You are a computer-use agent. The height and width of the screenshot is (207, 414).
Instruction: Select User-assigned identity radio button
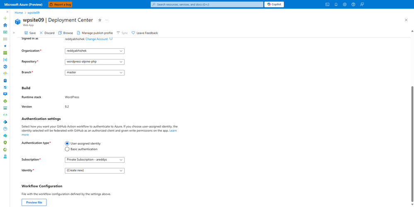click(x=67, y=143)
